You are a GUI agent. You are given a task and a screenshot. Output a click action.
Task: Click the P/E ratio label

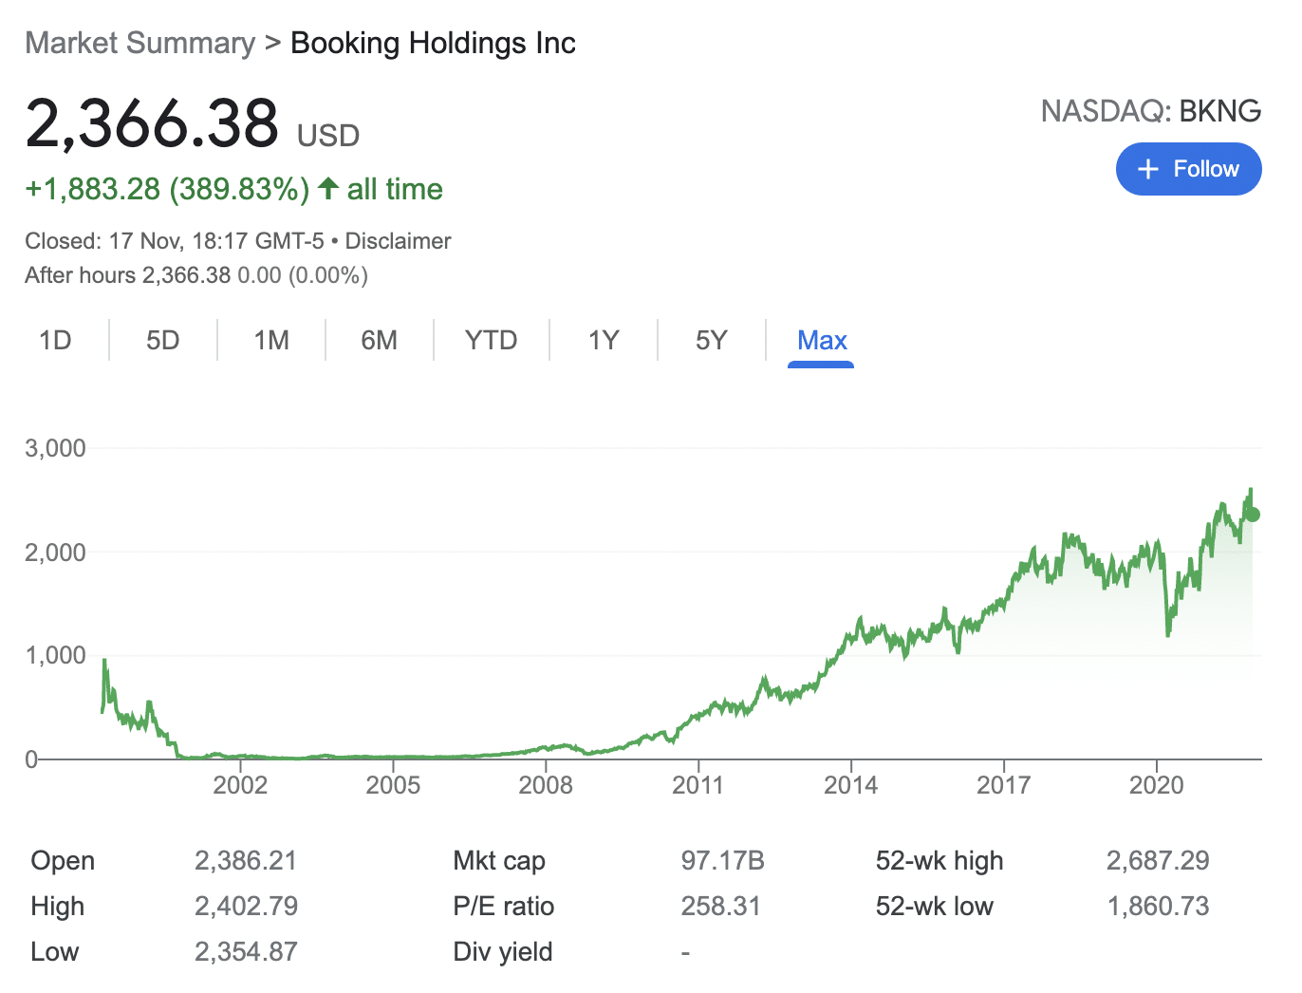point(503,907)
